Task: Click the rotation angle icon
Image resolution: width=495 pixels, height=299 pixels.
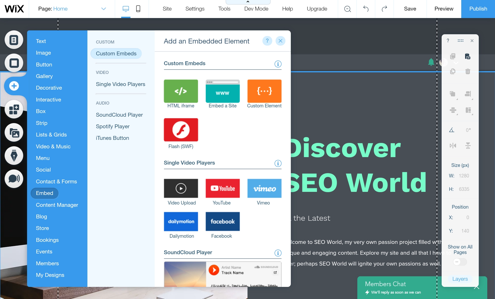Action: point(451,130)
